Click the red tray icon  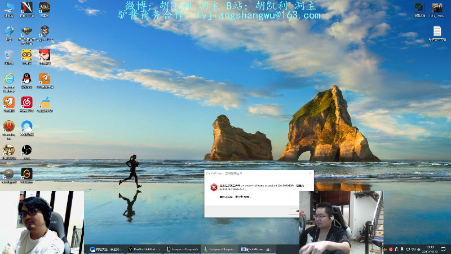[391, 249]
